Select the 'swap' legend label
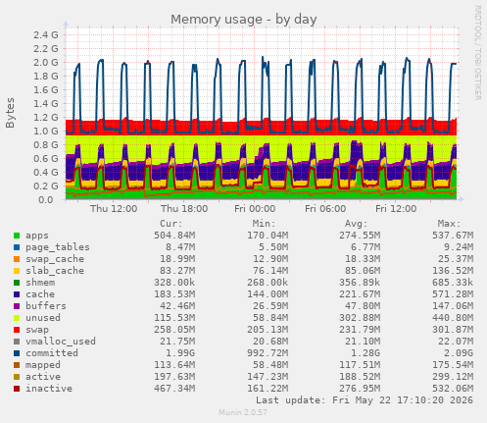 click(37, 330)
